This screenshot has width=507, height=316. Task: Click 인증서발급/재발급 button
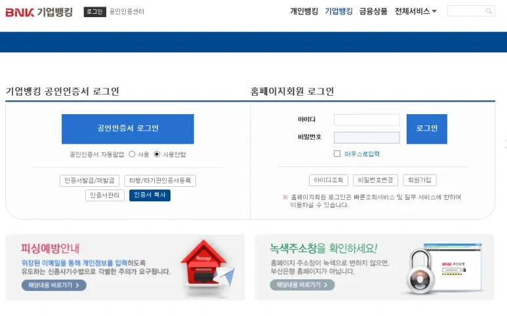tap(90, 180)
